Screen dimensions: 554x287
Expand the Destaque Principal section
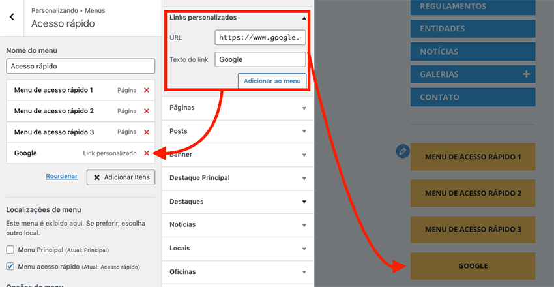[x=304, y=178]
